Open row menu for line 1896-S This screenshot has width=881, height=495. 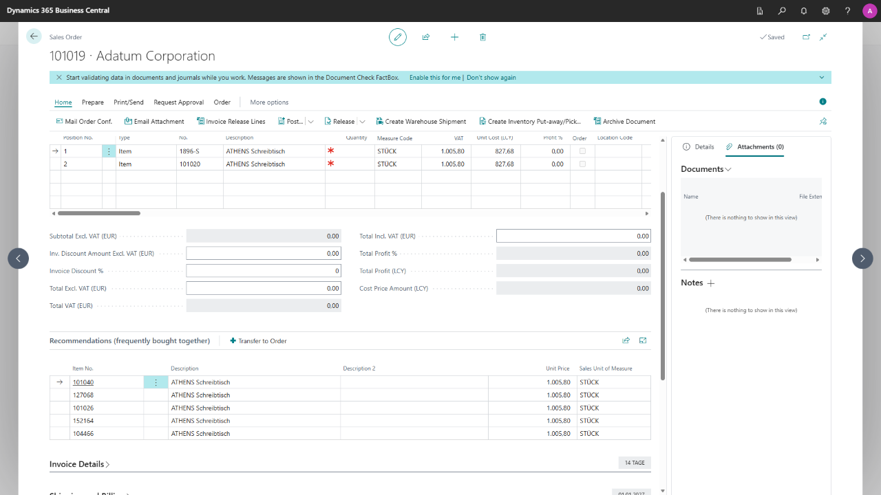point(109,151)
